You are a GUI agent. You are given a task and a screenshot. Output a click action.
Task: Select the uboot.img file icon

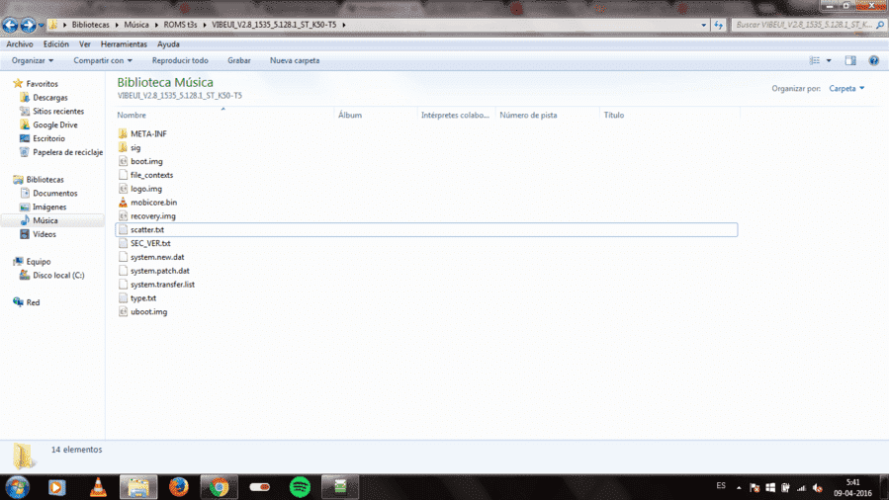123,311
